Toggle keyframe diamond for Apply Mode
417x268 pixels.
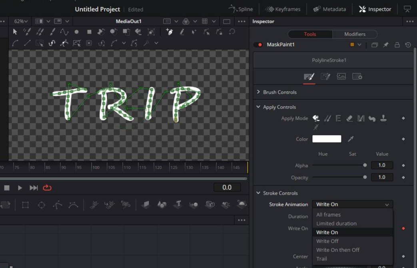point(403,118)
